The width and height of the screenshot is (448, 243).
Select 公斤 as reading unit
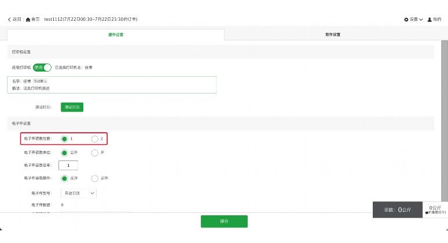(x=64, y=153)
